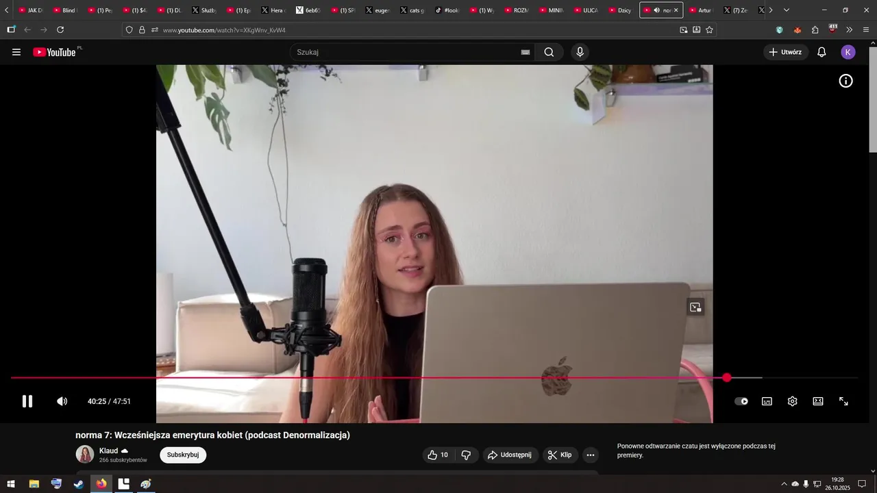This screenshot has height=493, width=877.
Task: Pause the video playback
Action: point(27,401)
